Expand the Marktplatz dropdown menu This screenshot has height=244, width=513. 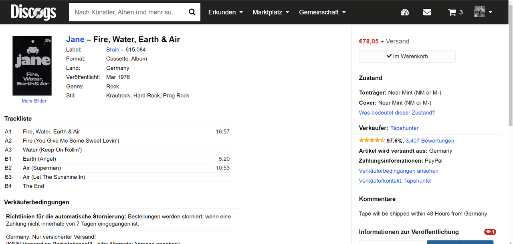[x=271, y=12]
